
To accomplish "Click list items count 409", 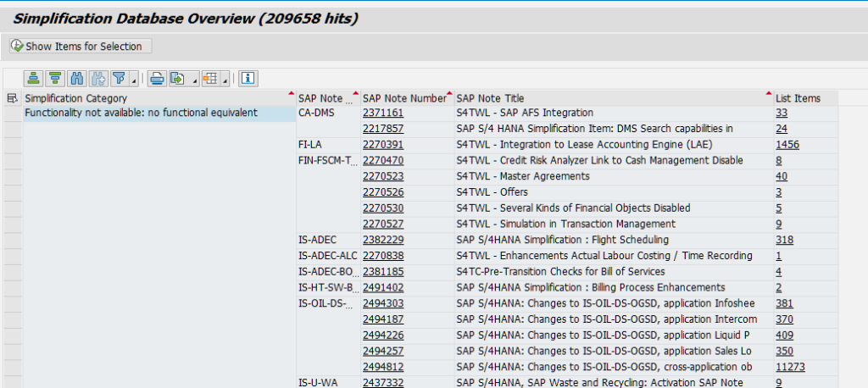I will (784, 336).
